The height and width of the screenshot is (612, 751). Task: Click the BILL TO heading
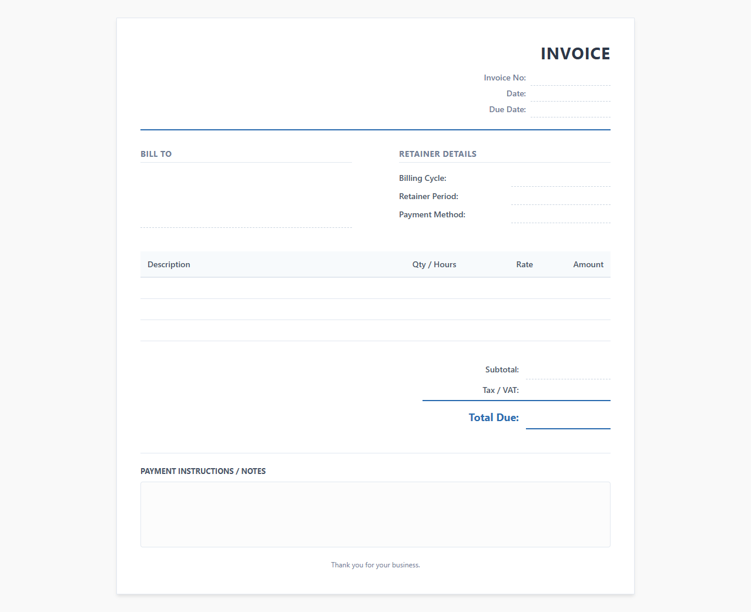coord(156,154)
